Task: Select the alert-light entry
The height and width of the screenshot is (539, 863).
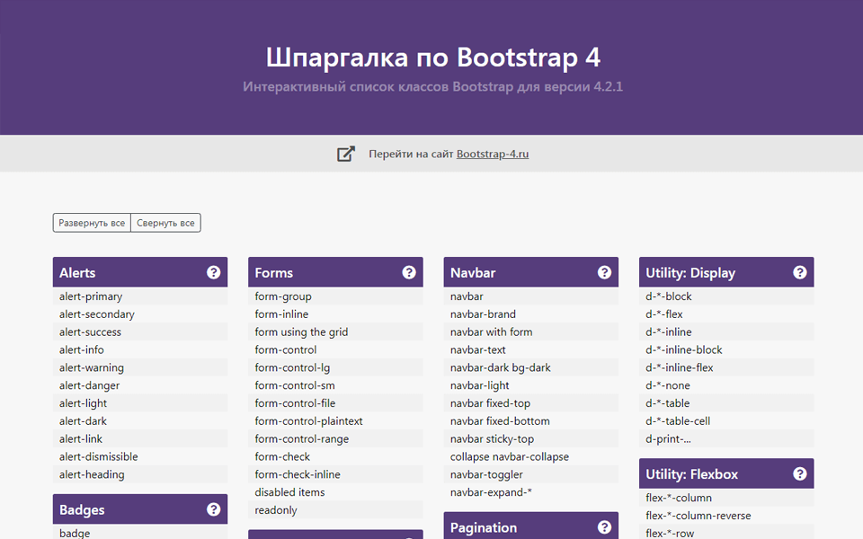Action: [140, 403]
